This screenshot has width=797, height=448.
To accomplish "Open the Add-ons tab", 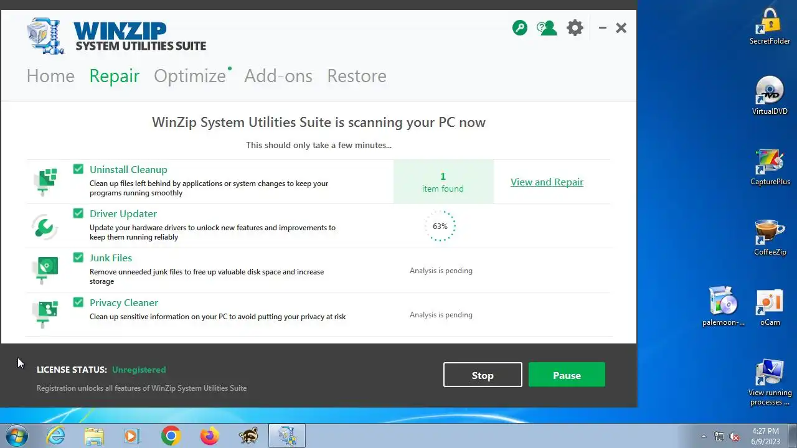I will coord(278,76).
